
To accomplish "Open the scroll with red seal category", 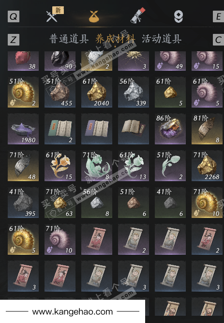I will (138, 15).
